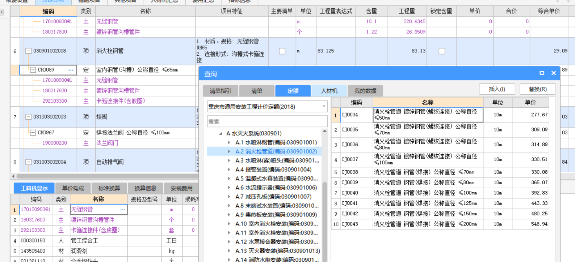Open the 重庆市通用安装工程计价定额(2018) dropdown
This screenshot has height=262, width=575.
tap(267, 107)
